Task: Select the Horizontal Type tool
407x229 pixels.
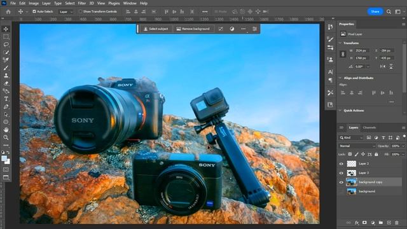Action: pyautogui.click(x=6, y=99)
